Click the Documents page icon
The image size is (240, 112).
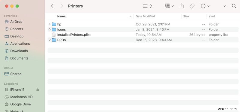pos(7,58)
